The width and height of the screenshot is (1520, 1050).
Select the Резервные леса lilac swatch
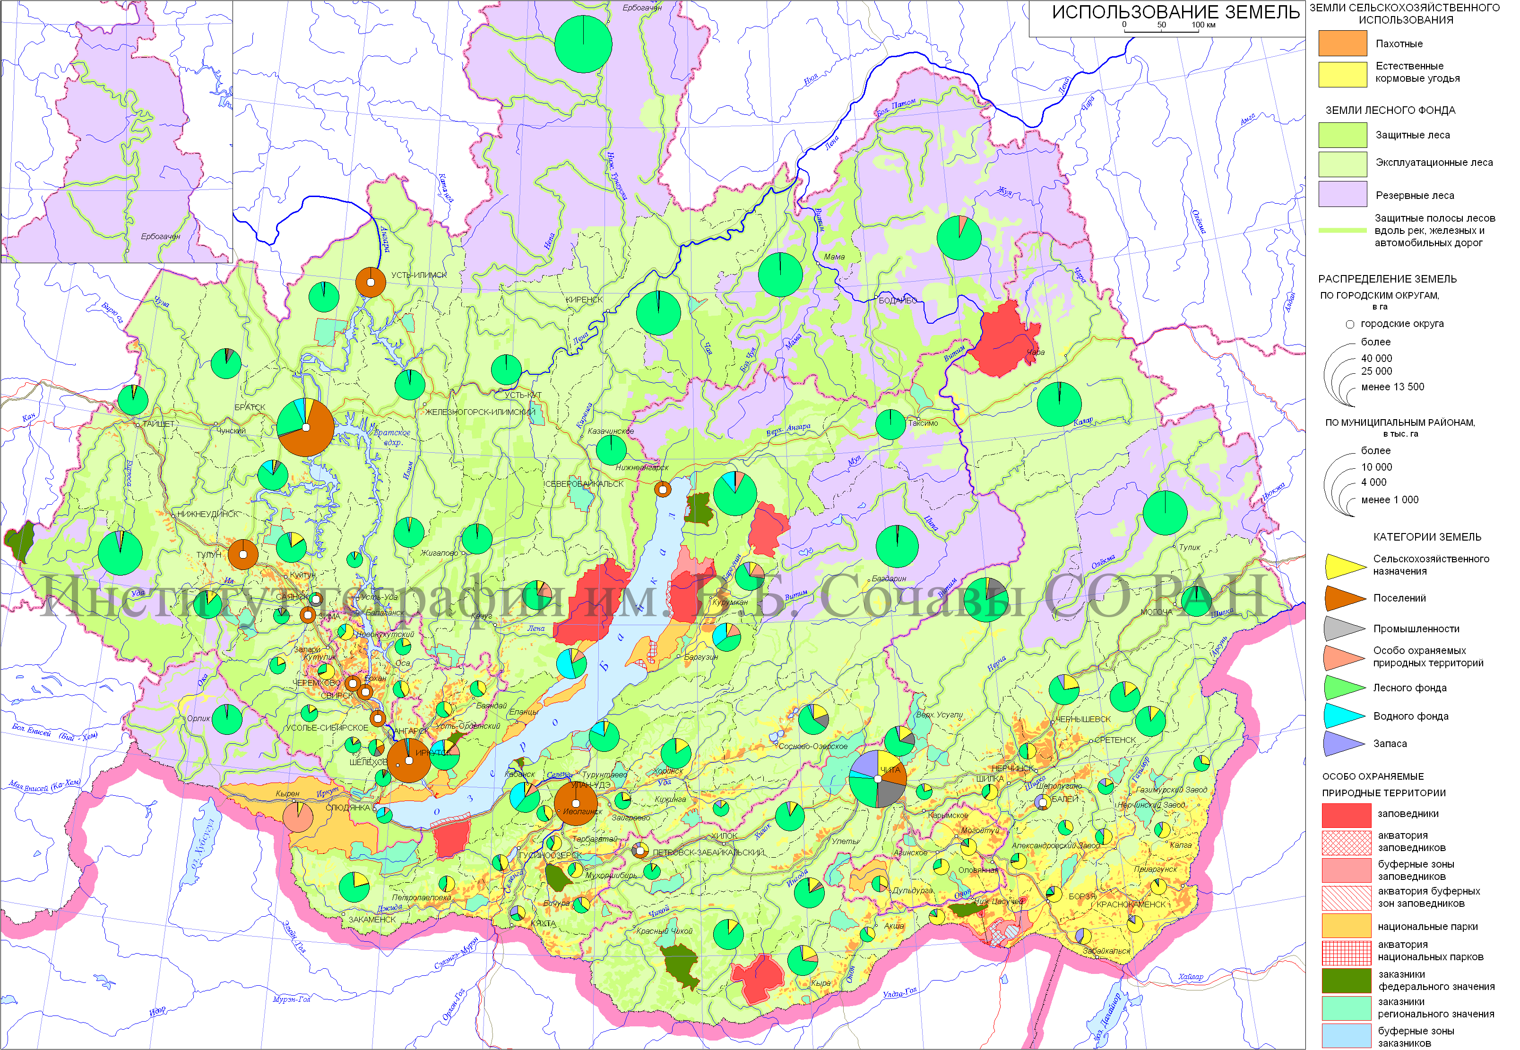[x=1342, y=194]
